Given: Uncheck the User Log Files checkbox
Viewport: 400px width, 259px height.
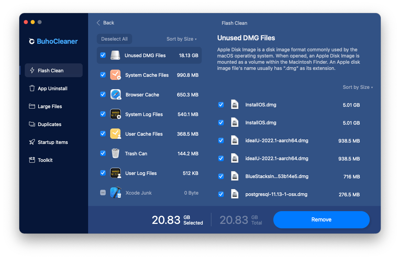Looking at the screenshot, I should (x=103, y=173).
